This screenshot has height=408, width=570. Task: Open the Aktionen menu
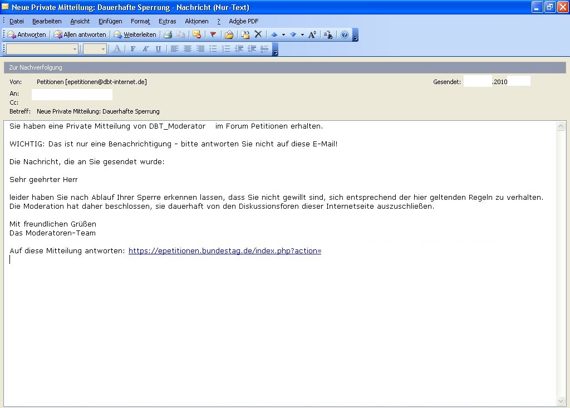(196, 21)
